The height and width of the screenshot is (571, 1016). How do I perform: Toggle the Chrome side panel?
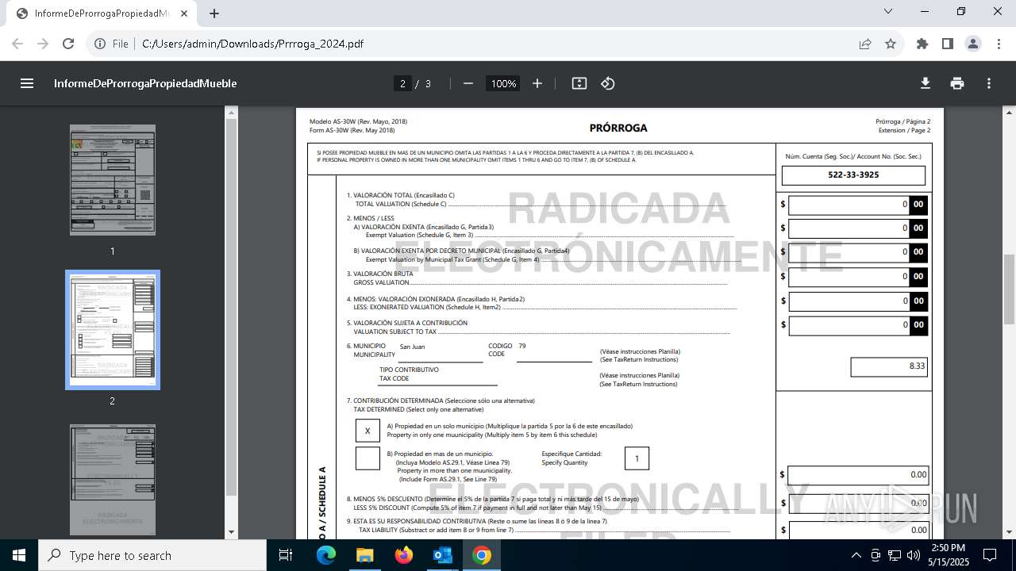click(948, 44)
